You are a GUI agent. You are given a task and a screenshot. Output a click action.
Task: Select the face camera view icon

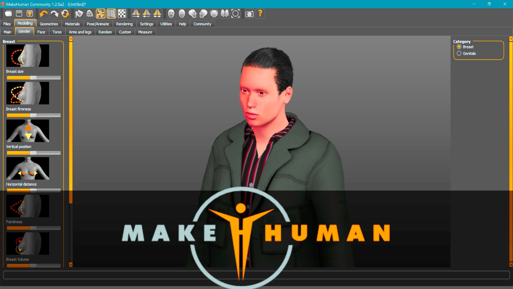171,13
